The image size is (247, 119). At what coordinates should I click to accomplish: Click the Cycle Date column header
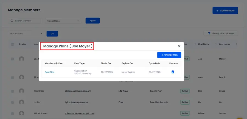pos(154,63)
